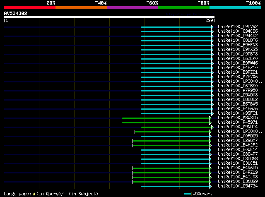Select the UniRef100_O54734 label
265x197 pixels.
coord(238,186)
